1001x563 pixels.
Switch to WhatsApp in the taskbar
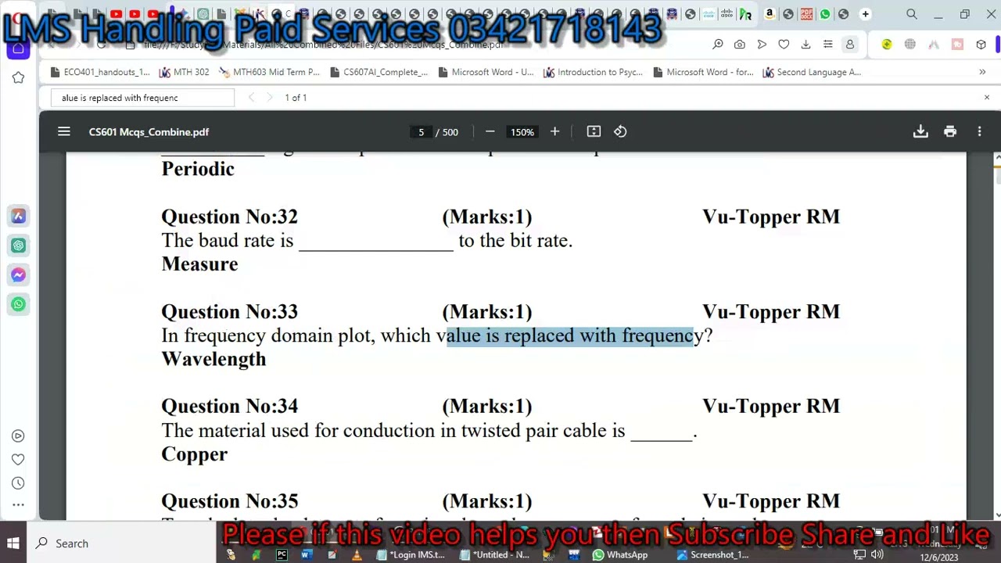[620, 555]
